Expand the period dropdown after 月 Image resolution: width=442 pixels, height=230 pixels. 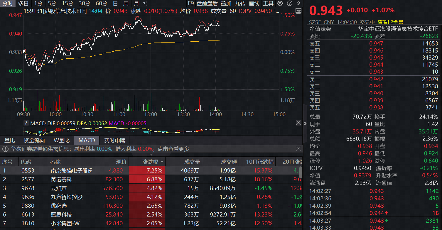pyautogui.click(x=144, y=4)
